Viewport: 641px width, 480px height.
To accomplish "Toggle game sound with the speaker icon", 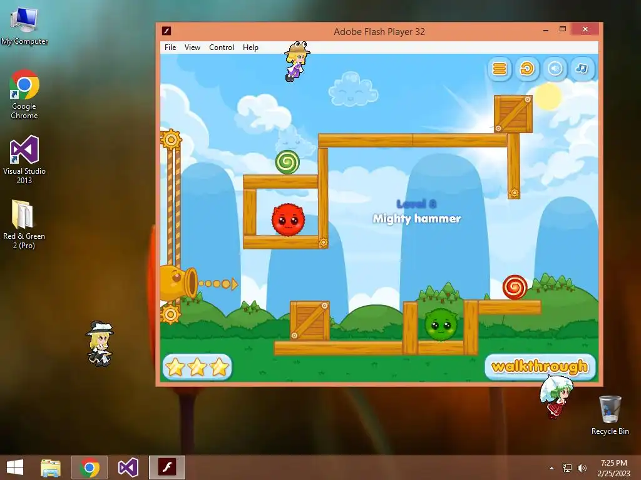I will tap(555, 69).
